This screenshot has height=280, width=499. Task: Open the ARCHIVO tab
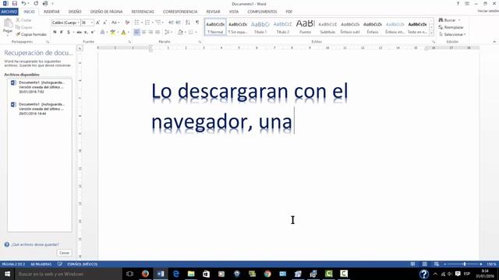9,12
